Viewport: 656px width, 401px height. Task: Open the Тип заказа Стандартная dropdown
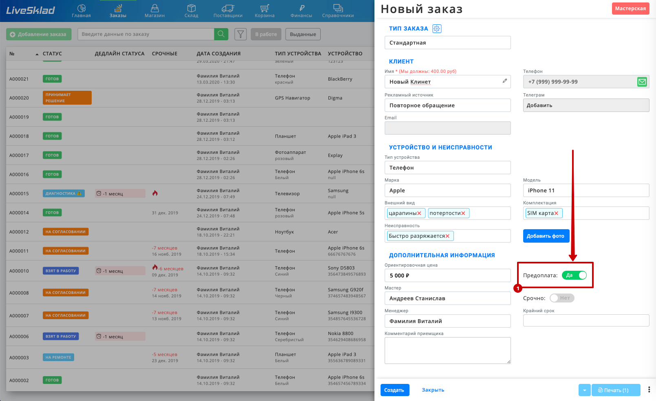click(x=447, y=43)
